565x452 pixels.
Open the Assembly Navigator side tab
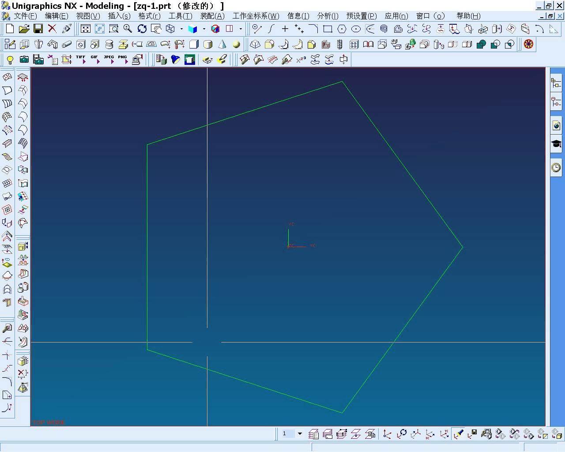pyautogui.click(x=556, y=83)
